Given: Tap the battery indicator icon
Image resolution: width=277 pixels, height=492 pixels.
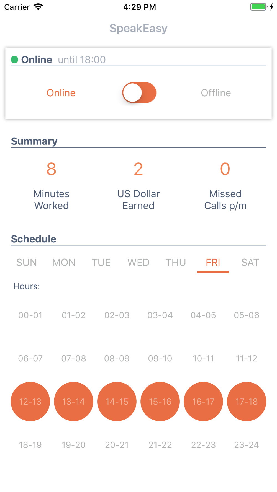Looking at the screenshot, I should point(258,7).
